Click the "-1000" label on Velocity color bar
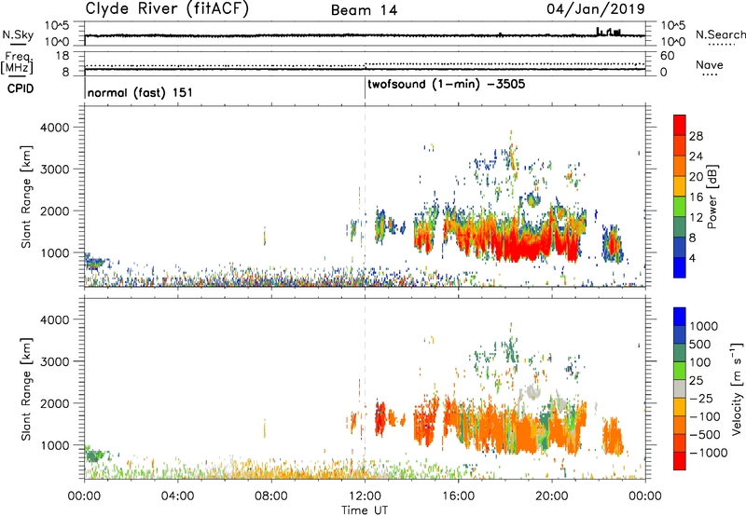This screenshot has height=516, width=746. coord(709,453)
